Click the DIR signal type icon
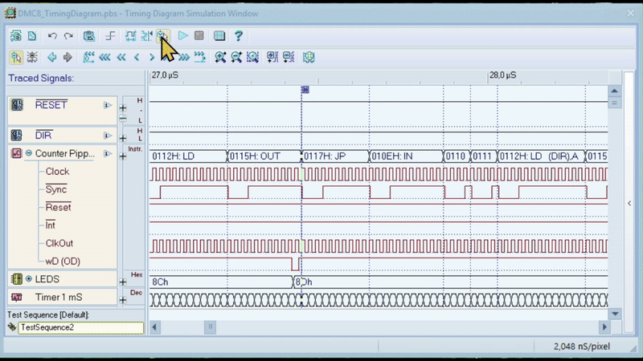643x361 pixels. [x=16, y=135]
